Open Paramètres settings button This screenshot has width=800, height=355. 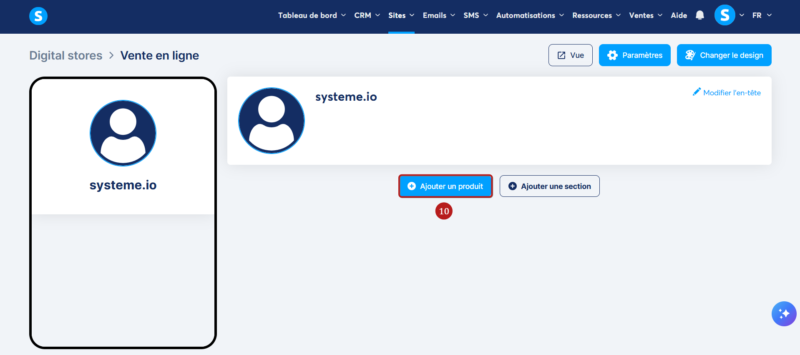pyautogui.click(x=634, y=55)
